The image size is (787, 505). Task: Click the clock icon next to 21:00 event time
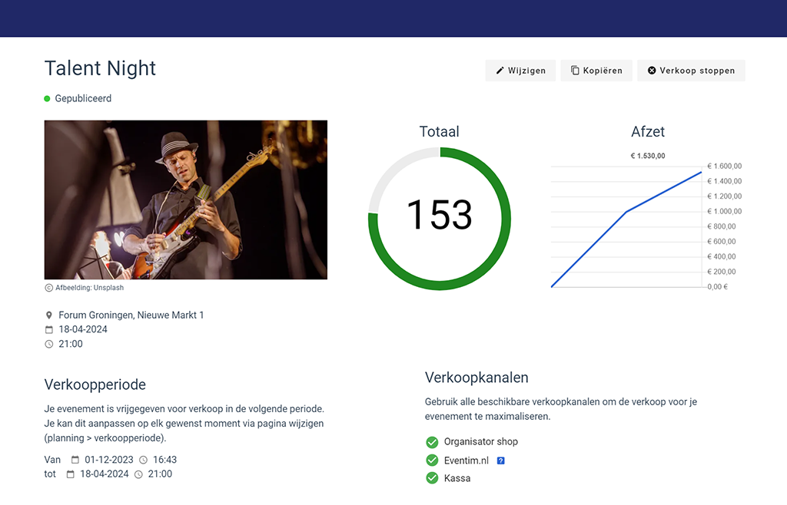tap(49, 345)
